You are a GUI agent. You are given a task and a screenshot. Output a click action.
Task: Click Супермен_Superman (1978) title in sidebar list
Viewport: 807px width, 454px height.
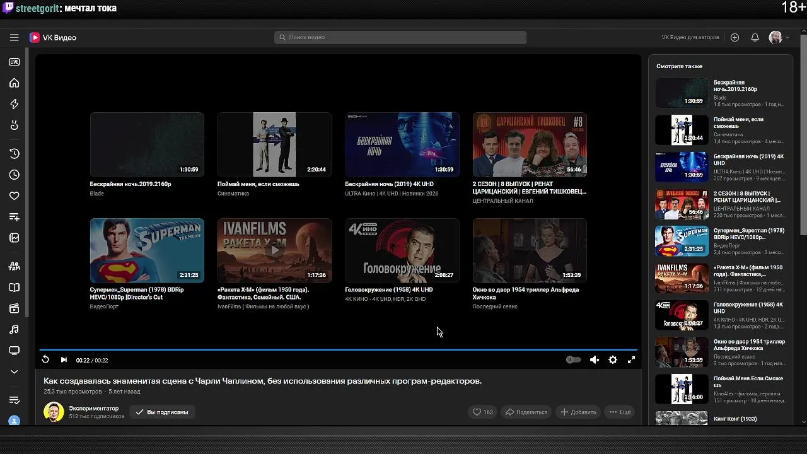pyautogui.click(x=749, y=234)
